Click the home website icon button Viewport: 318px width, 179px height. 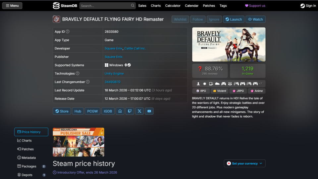point(120,111)
